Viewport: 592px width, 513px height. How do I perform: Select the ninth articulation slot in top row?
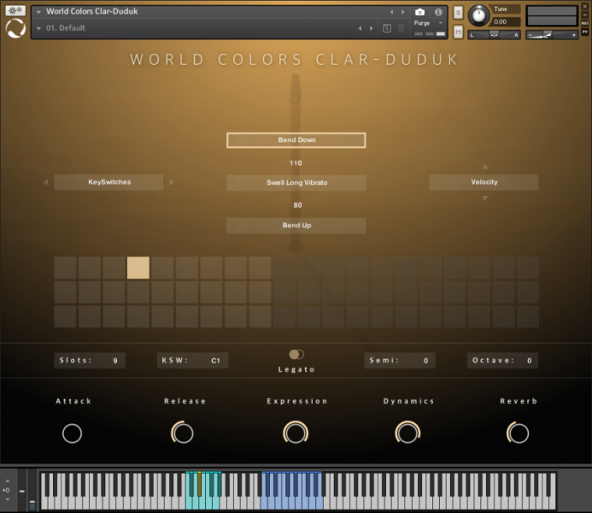click(x=260, y=268)
